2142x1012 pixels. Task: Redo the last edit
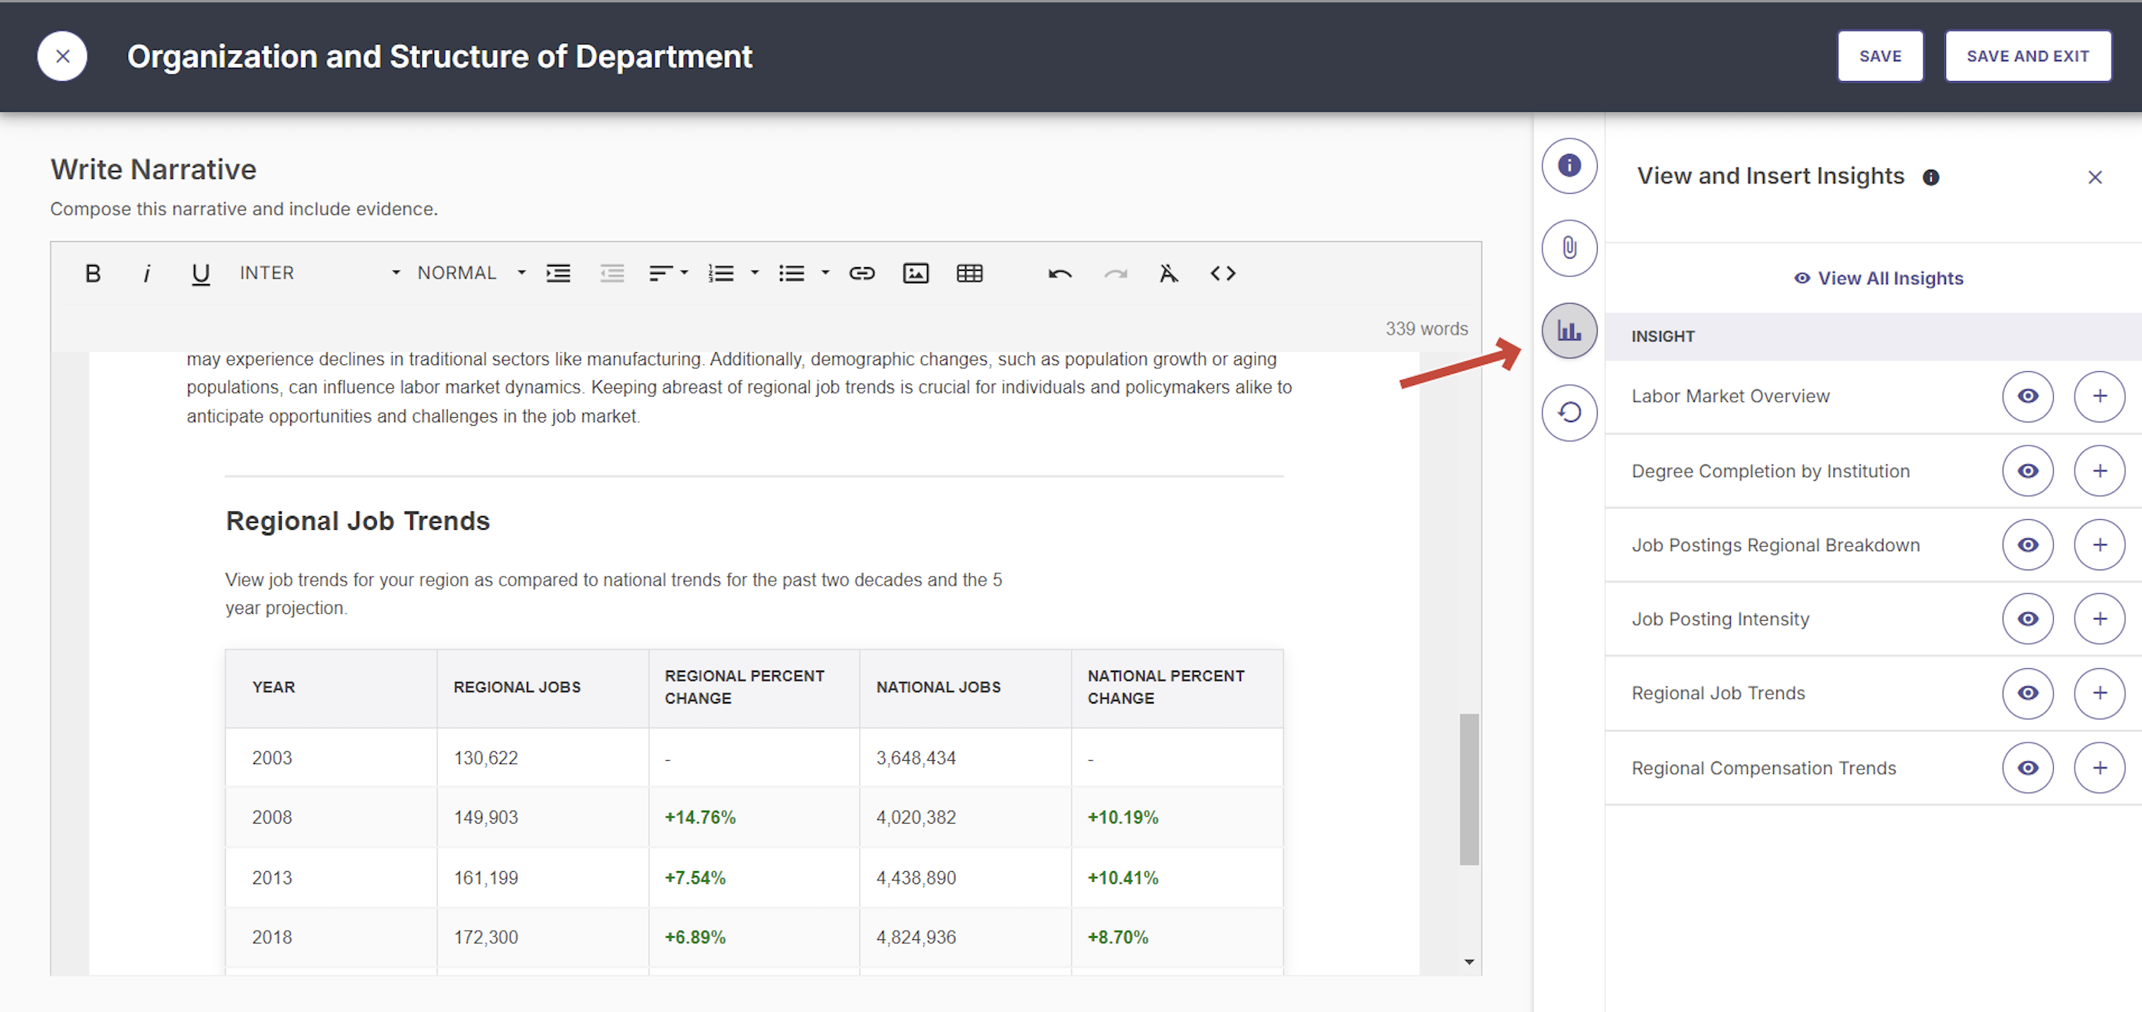[x=1115, y=273]
